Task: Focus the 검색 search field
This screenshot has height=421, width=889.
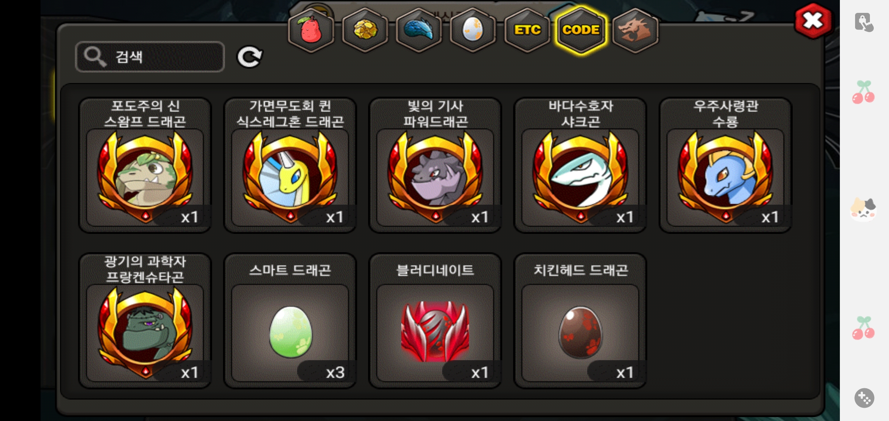Action: click(150, 57)
